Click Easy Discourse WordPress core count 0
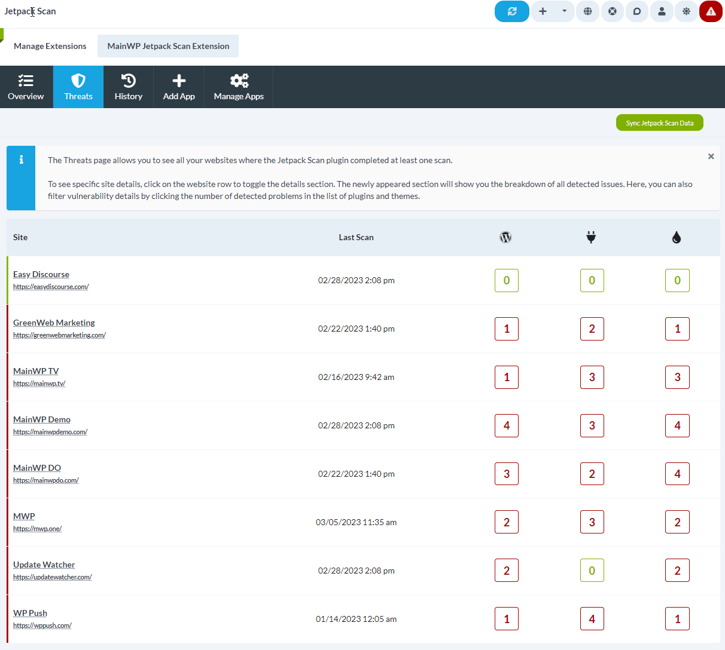This screenshot has width=725, height=650. tap(507, 280)
